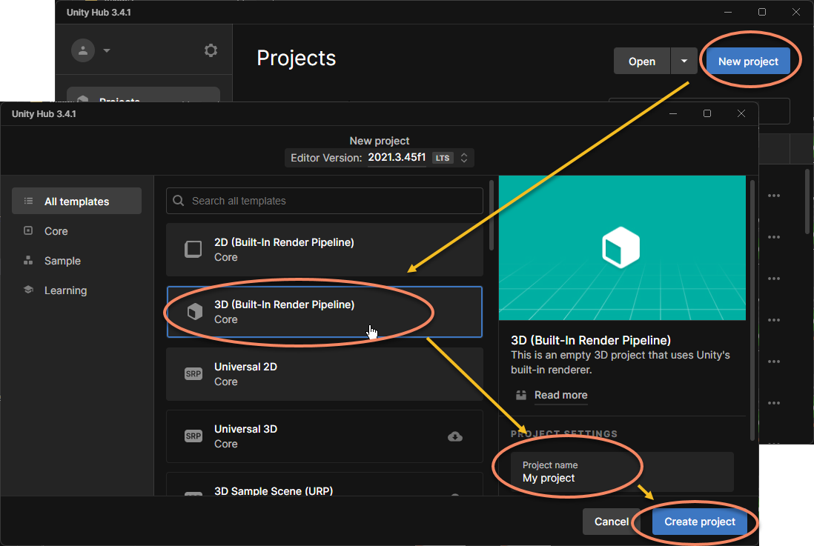Click the settings gear icon in Unity Hub
This screenshot has height=546, width=814.
pyautogui.click(x=211, y=50)
